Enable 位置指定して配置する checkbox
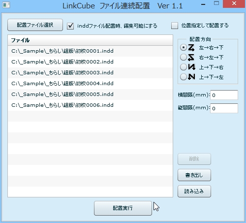This screenshot has width=246, height=223. [175, 26]
